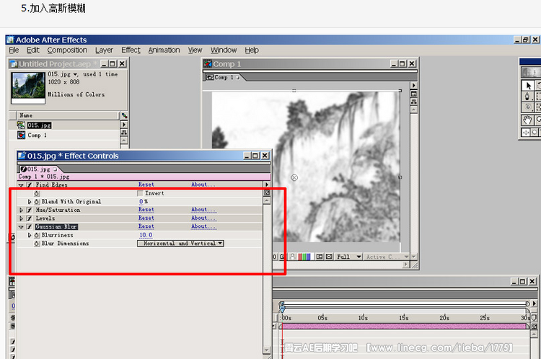Image resolution: width=541 pixels, height=359 pixels.
Task: Expand Blend With Original property
Action: tap(30, 202)
